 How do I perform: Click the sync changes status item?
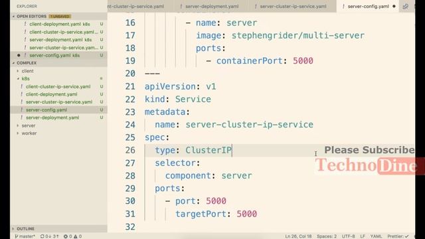(x=49, y=236)
